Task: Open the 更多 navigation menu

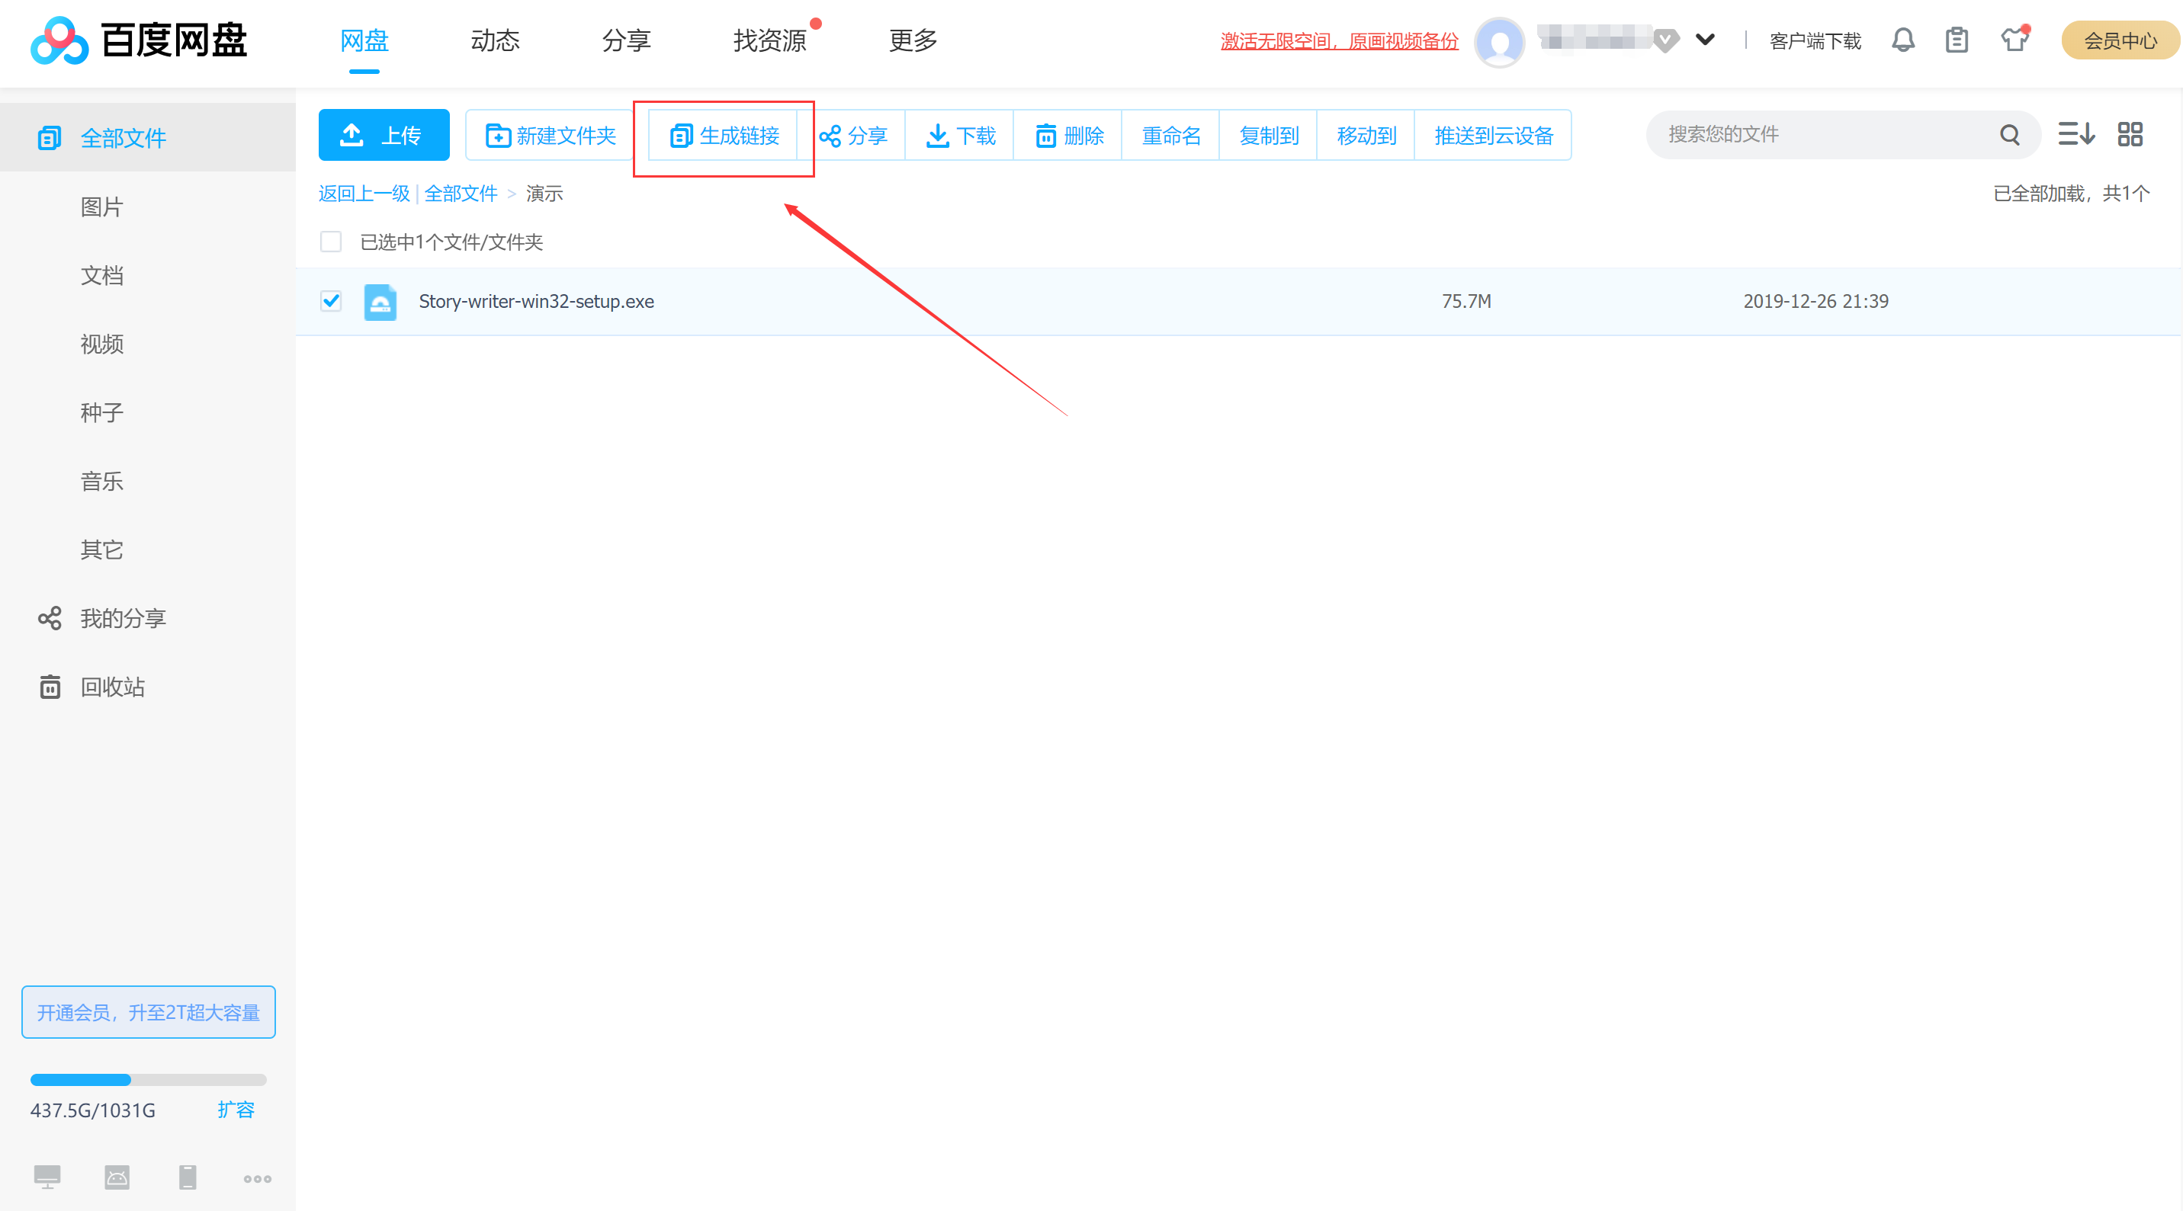Action: 913,40
